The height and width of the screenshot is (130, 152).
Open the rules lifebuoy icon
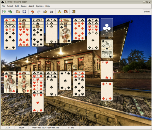coord(66,12)
